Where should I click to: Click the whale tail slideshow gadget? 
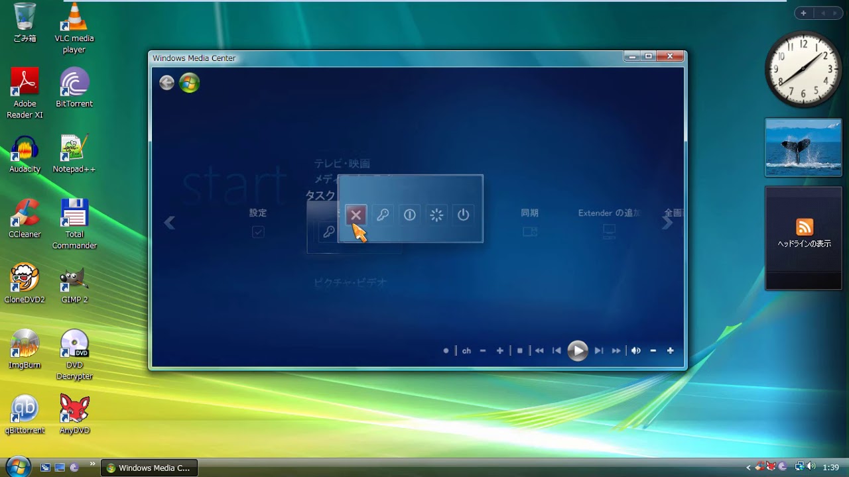(803, 147)
